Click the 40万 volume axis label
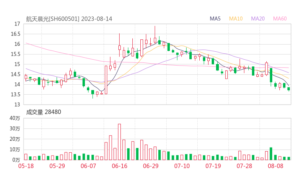 (15, 118)
